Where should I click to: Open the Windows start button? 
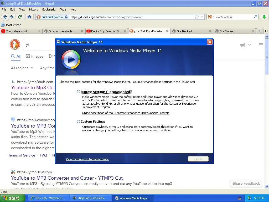click(x=12, y=198)
